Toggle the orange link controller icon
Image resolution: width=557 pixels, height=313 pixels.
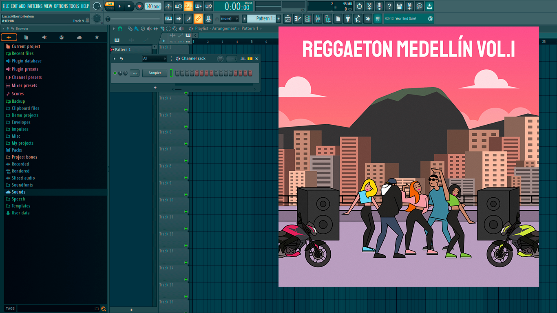pyautogui.click(x=198, y=18)
